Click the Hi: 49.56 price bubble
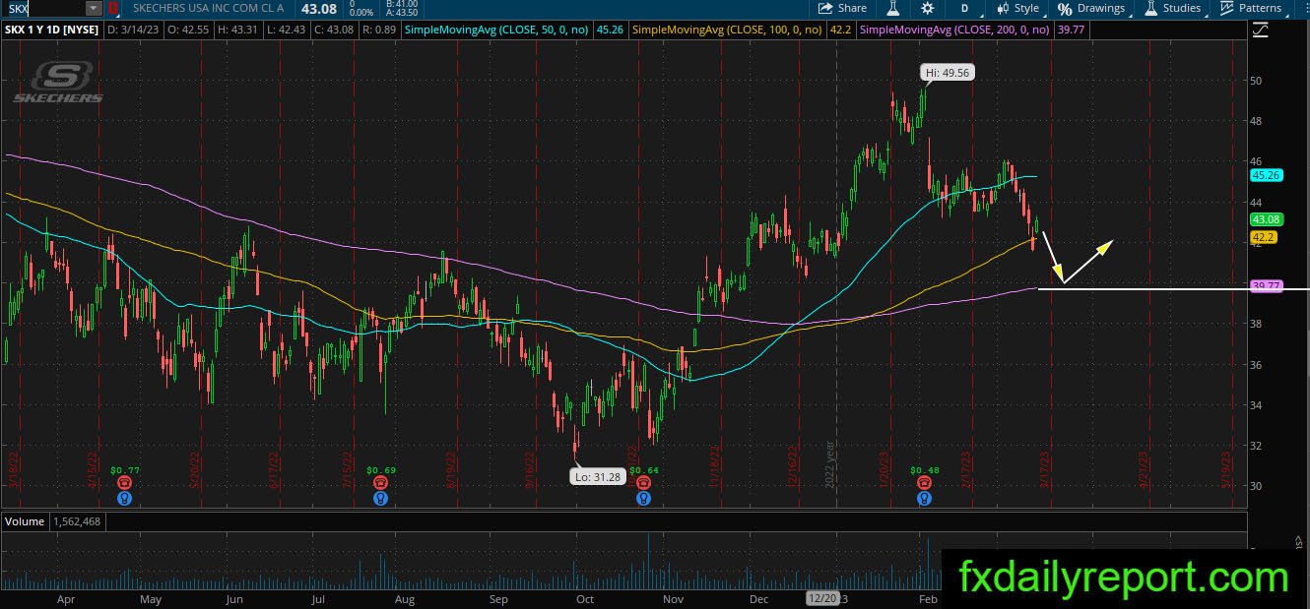The width and height of the screenshot is (1310, 609). 947,72
